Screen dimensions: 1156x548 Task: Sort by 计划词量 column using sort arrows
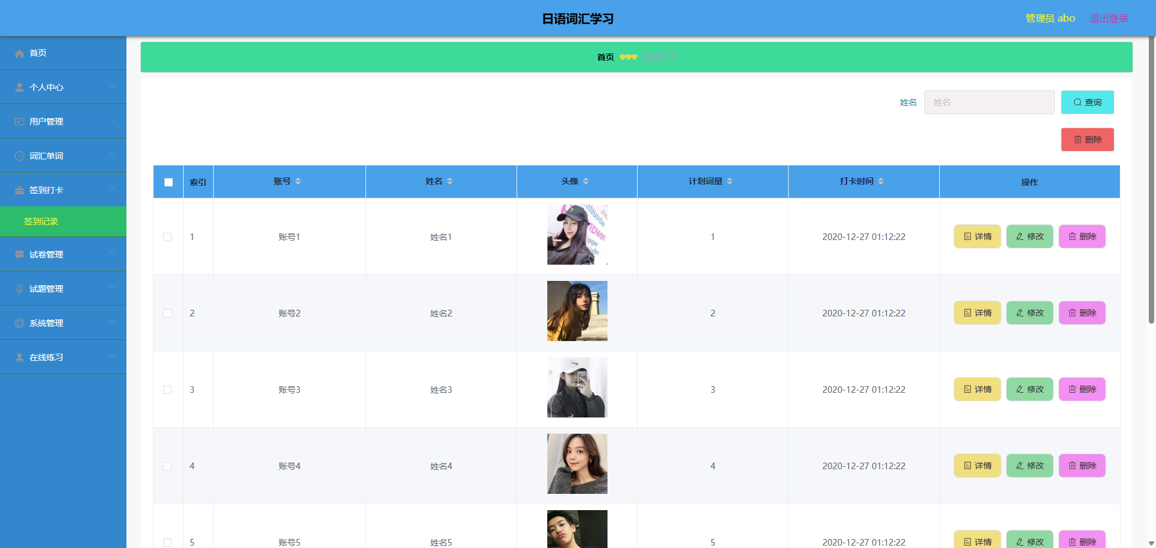[730, 182]
